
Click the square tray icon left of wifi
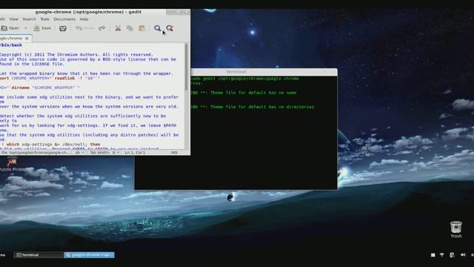433,255
